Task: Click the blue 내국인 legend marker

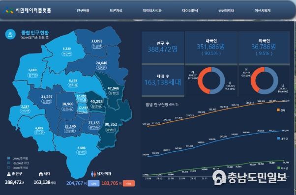Action: (x=278, y=139)
